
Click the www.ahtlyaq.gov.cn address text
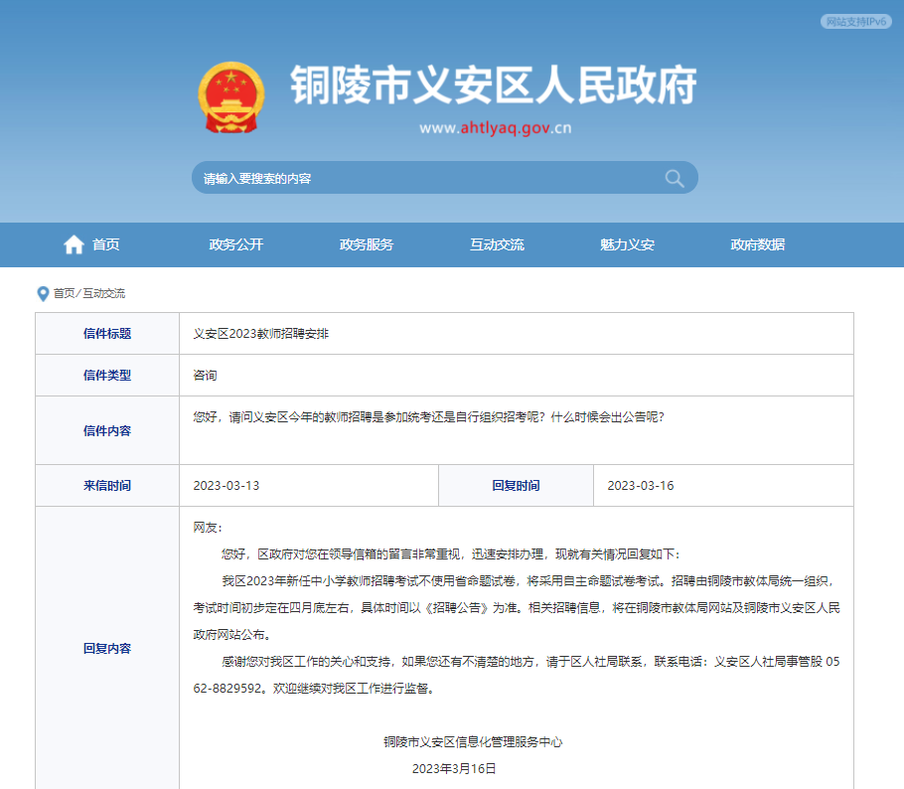495,128
